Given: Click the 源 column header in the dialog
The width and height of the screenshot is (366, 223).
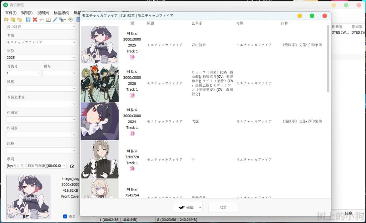Looking at the screenshot, I should click(132, 23).
